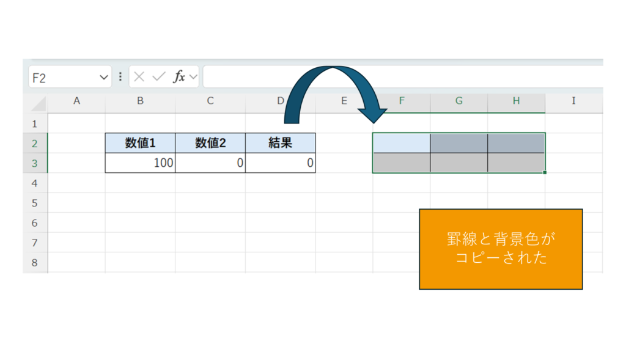Image resolution: width=626 pixels, height=352 pixels.
Task: Click the 数値1 header cell
Action: 140,143
